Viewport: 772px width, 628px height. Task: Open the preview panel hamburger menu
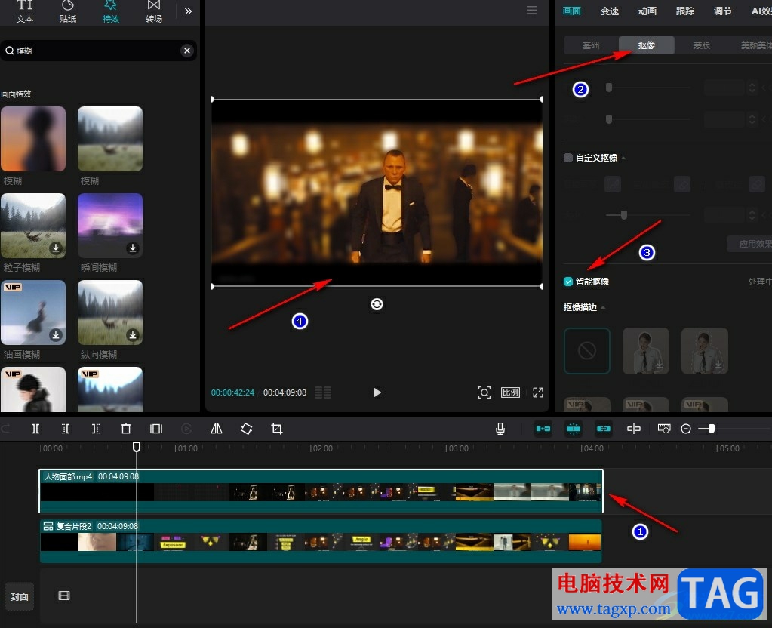pos(532,11)
